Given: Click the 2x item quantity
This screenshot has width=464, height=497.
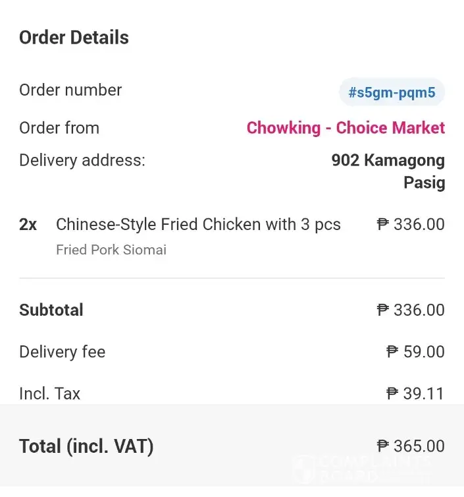Looking at the screenshot, I should [28, 224].
